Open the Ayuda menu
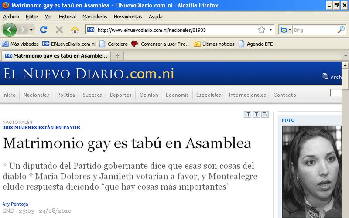The width and height of the screenshot is (349, 218). pos(156,17)
